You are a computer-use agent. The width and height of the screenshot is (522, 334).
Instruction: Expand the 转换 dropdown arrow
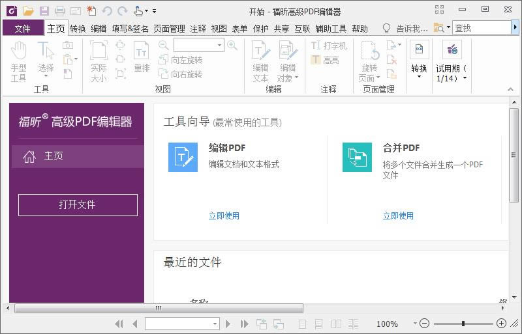(419, 77)
